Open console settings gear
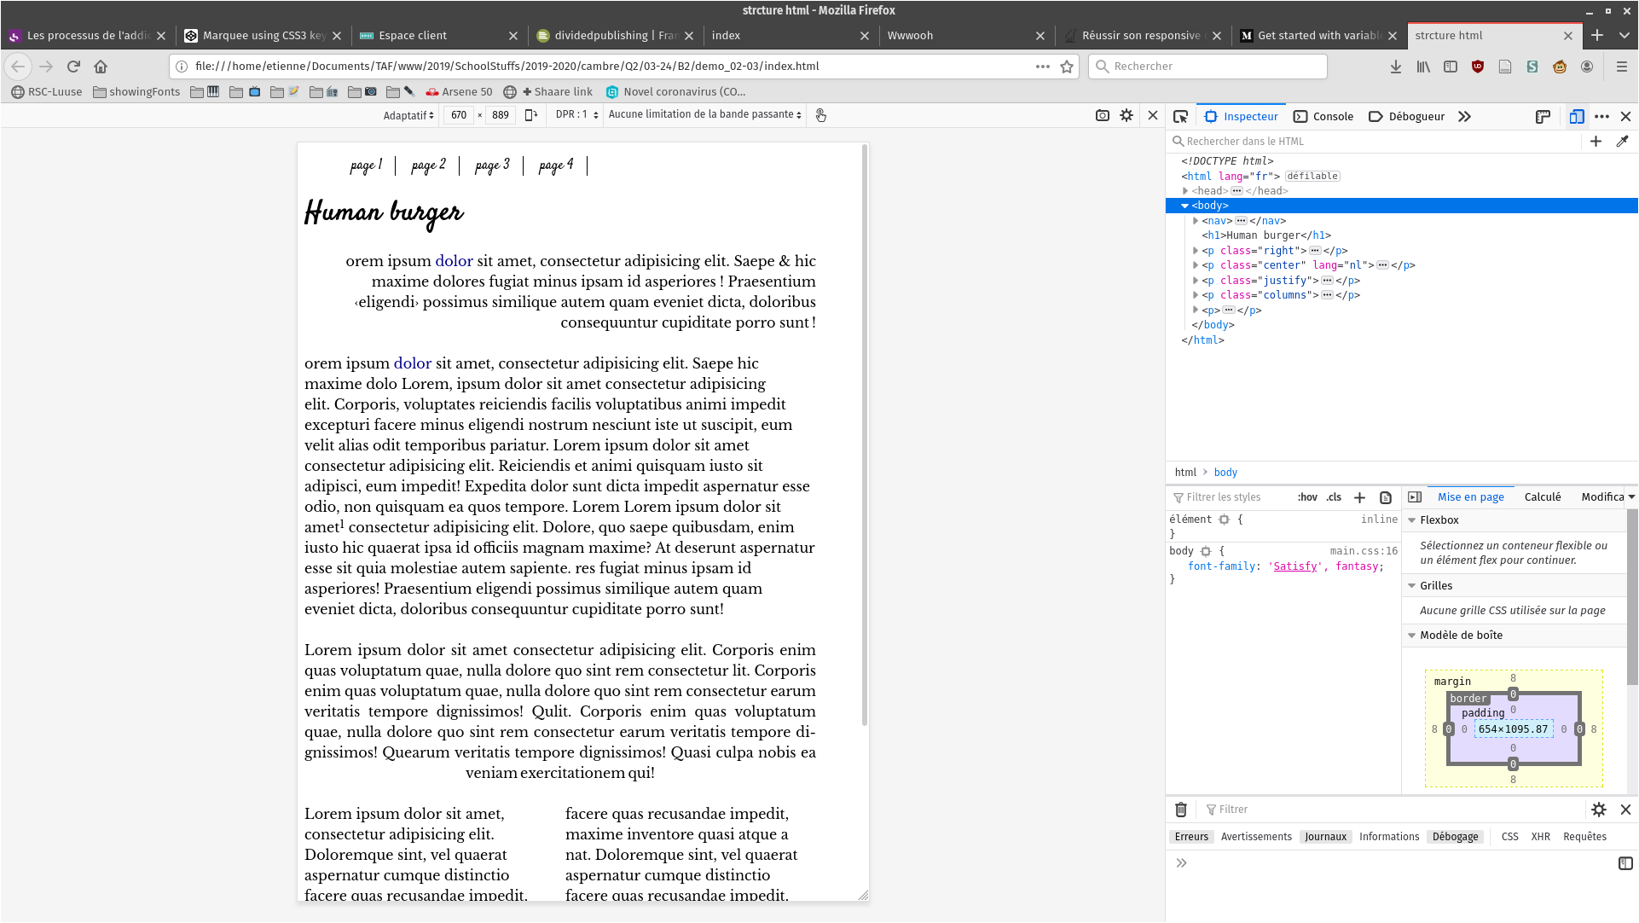Screen dimensions: 1639x923 click(1599, 810)
